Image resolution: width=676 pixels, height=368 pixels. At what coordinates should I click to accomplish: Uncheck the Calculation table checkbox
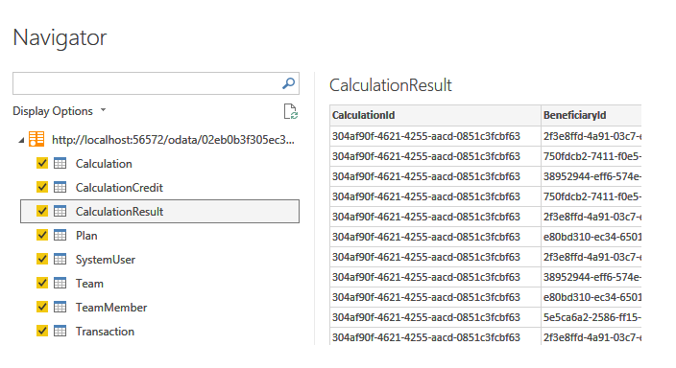[x=42, y=163]
